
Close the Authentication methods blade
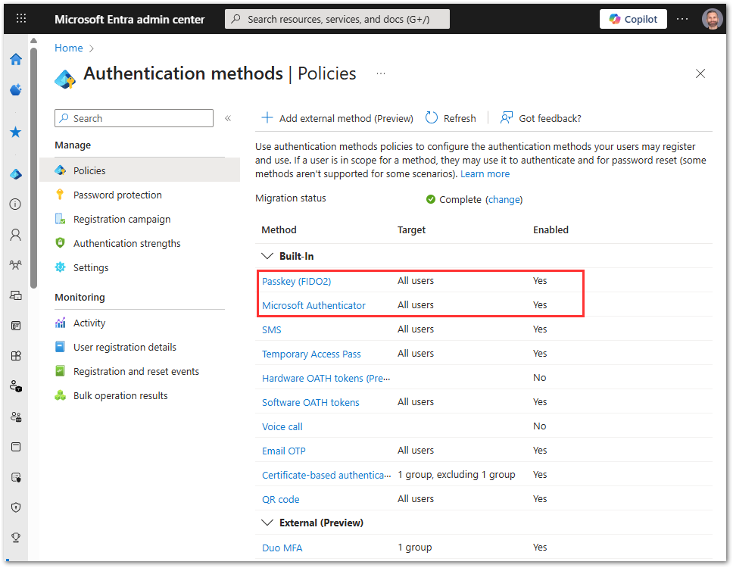[x=700, y=73]
